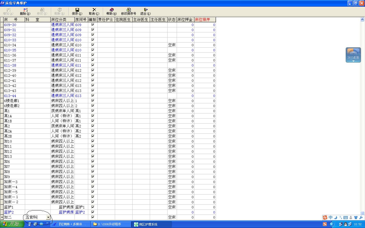The height and width of the screenshot is (228, 365).
Task: Click the user account icon on IME bar
Action: point(351,217)
